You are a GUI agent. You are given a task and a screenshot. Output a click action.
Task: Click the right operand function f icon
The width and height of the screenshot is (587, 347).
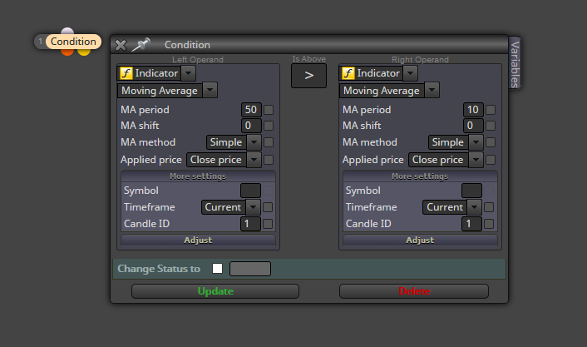point(348,73)
